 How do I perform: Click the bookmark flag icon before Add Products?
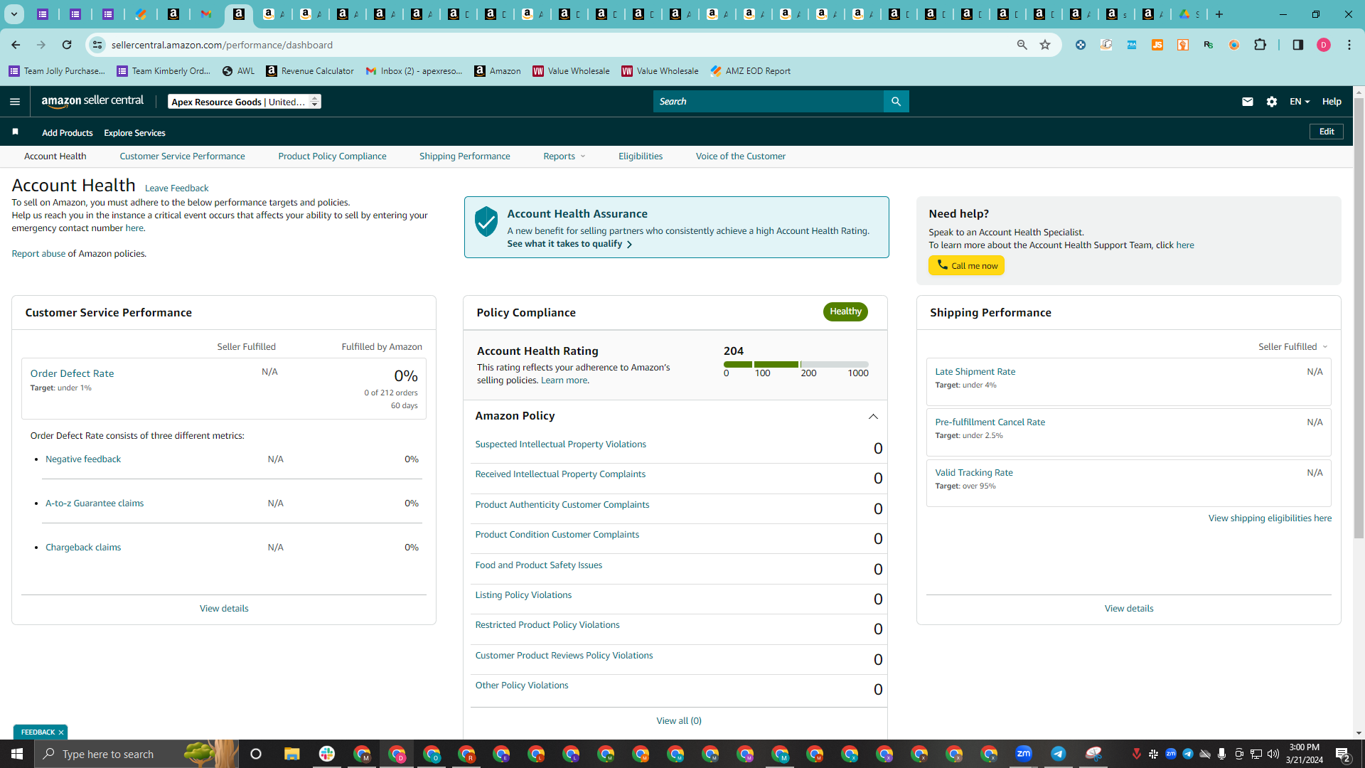click(15, 132)
